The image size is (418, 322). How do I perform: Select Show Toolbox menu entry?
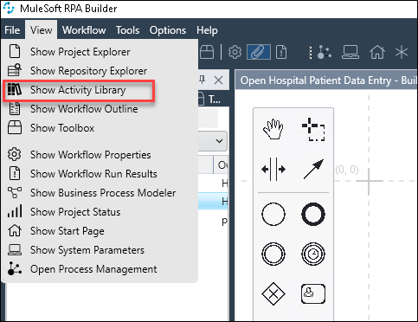(100, 128)
